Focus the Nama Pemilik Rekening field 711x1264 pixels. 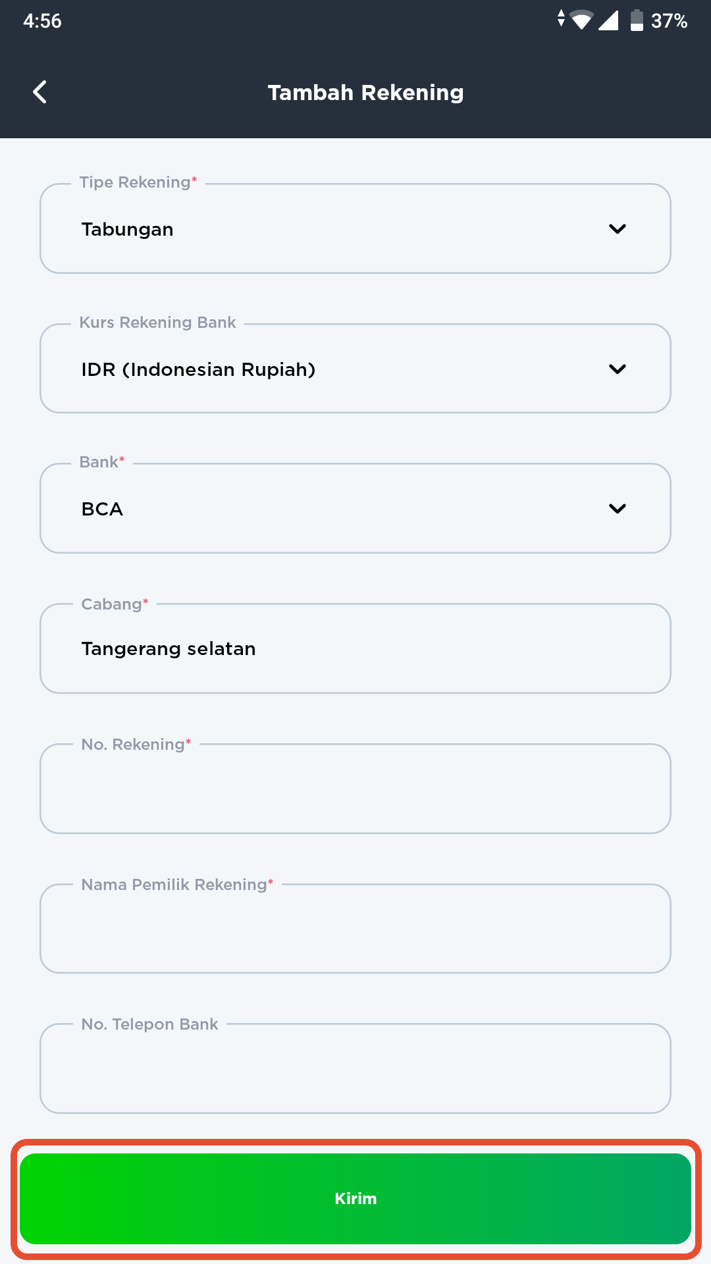[355, 928]
